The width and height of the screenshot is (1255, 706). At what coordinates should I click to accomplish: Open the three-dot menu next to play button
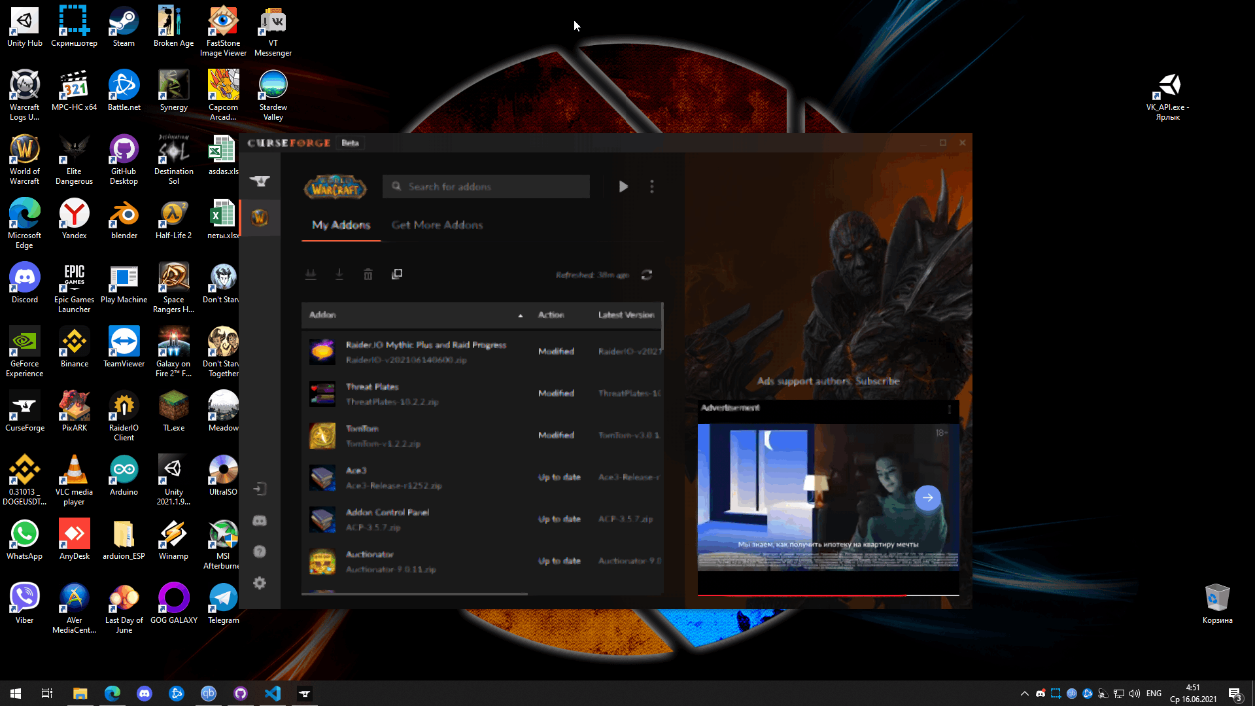652,186
